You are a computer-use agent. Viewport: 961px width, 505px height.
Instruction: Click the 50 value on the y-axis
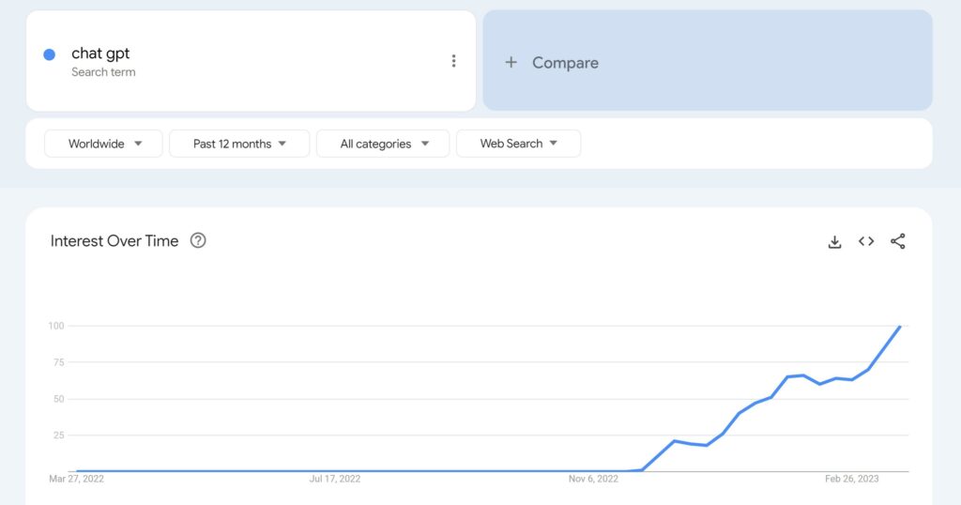[59, 399]
